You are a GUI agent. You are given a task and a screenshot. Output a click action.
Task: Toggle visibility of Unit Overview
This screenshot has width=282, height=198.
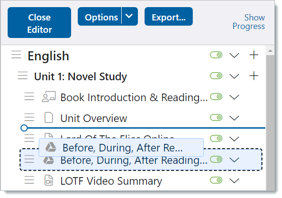(216, 118)
